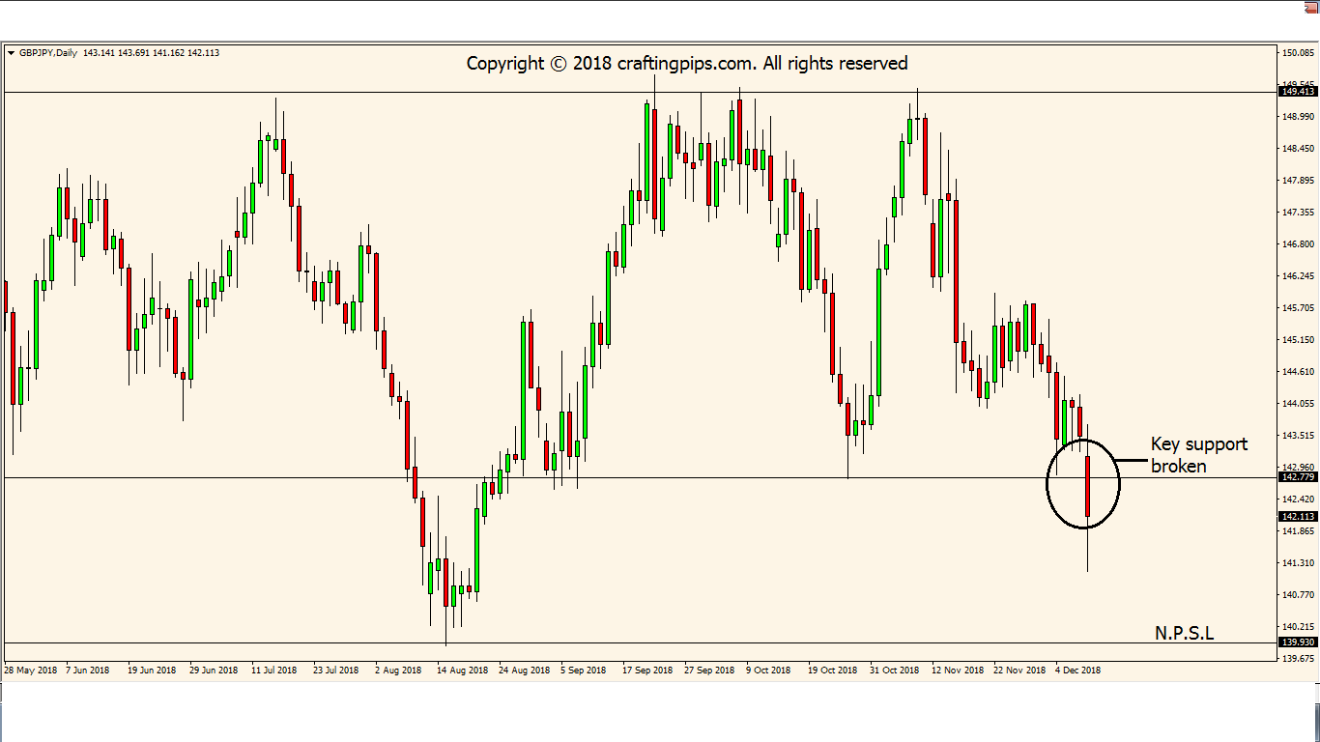The width and height of the screenshot is (1320, 742).
Task: Select the 139.930 level price tag
Action: click(x=1298, y=642)
